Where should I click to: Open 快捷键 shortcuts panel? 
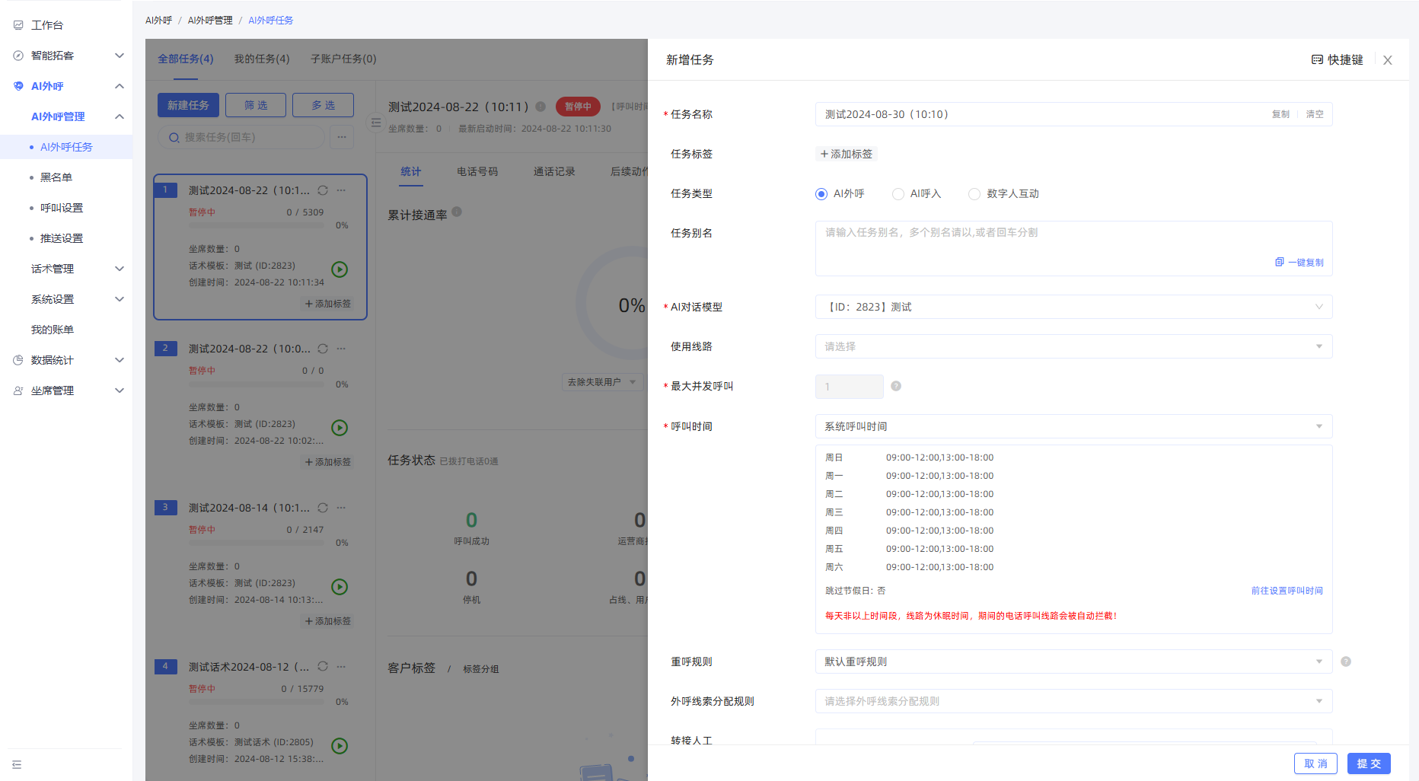[1337, 59]
